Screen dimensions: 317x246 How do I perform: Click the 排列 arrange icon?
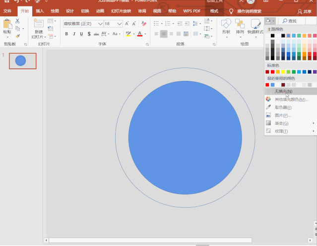point(240,25)
